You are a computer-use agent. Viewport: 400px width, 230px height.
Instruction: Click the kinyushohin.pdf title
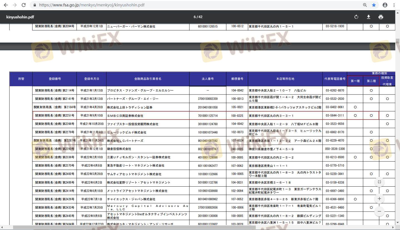click(x=20, y=17)
